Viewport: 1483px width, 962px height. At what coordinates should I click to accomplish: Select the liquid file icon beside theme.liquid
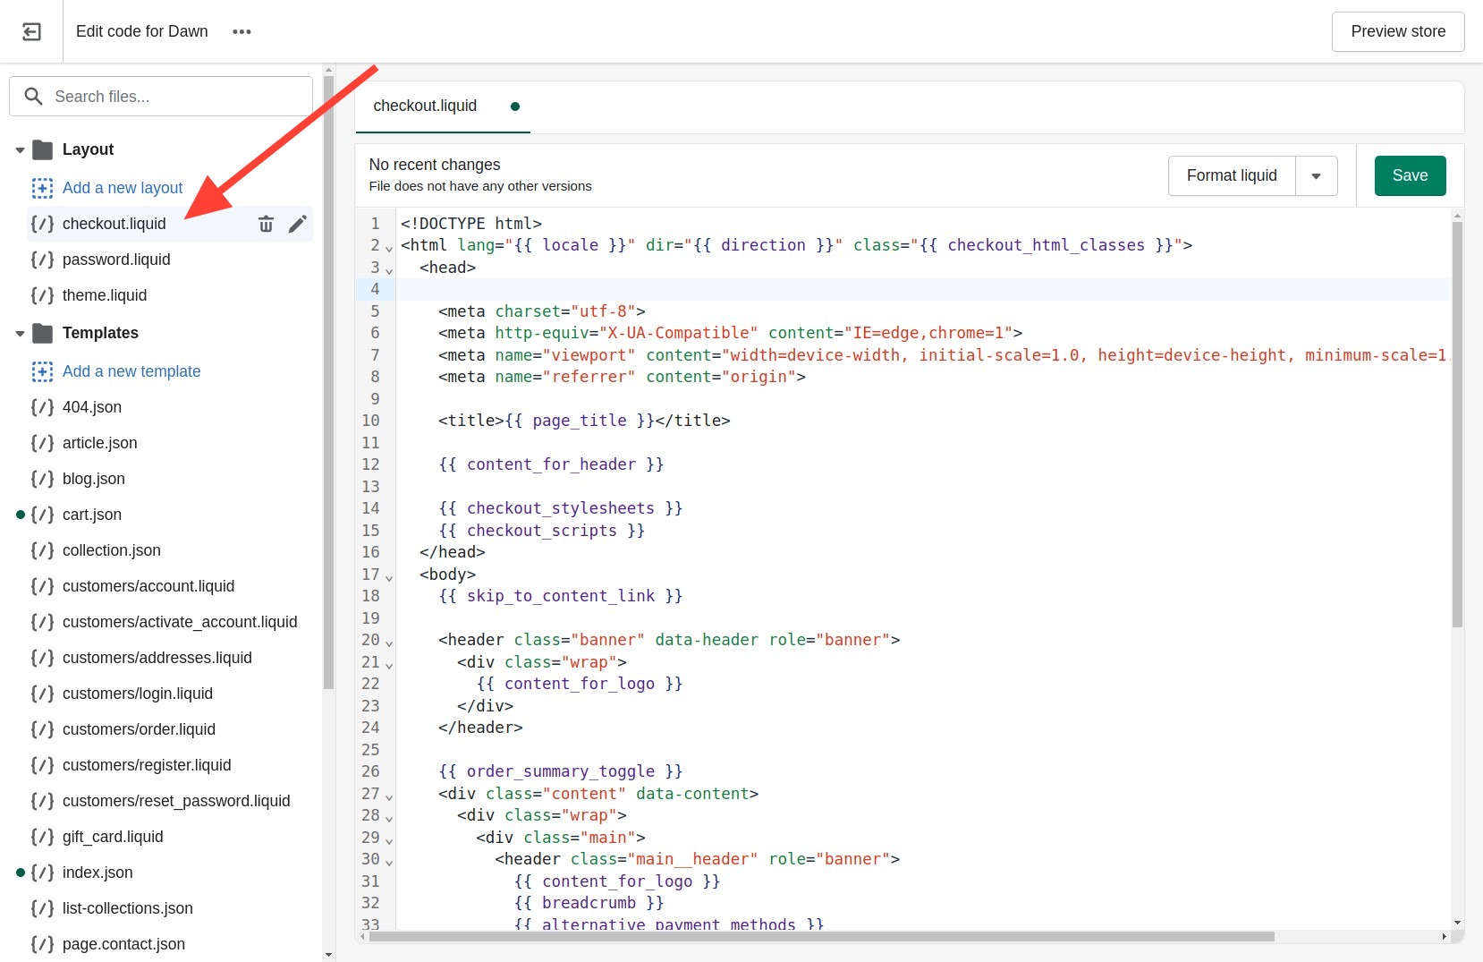[41, 295]
